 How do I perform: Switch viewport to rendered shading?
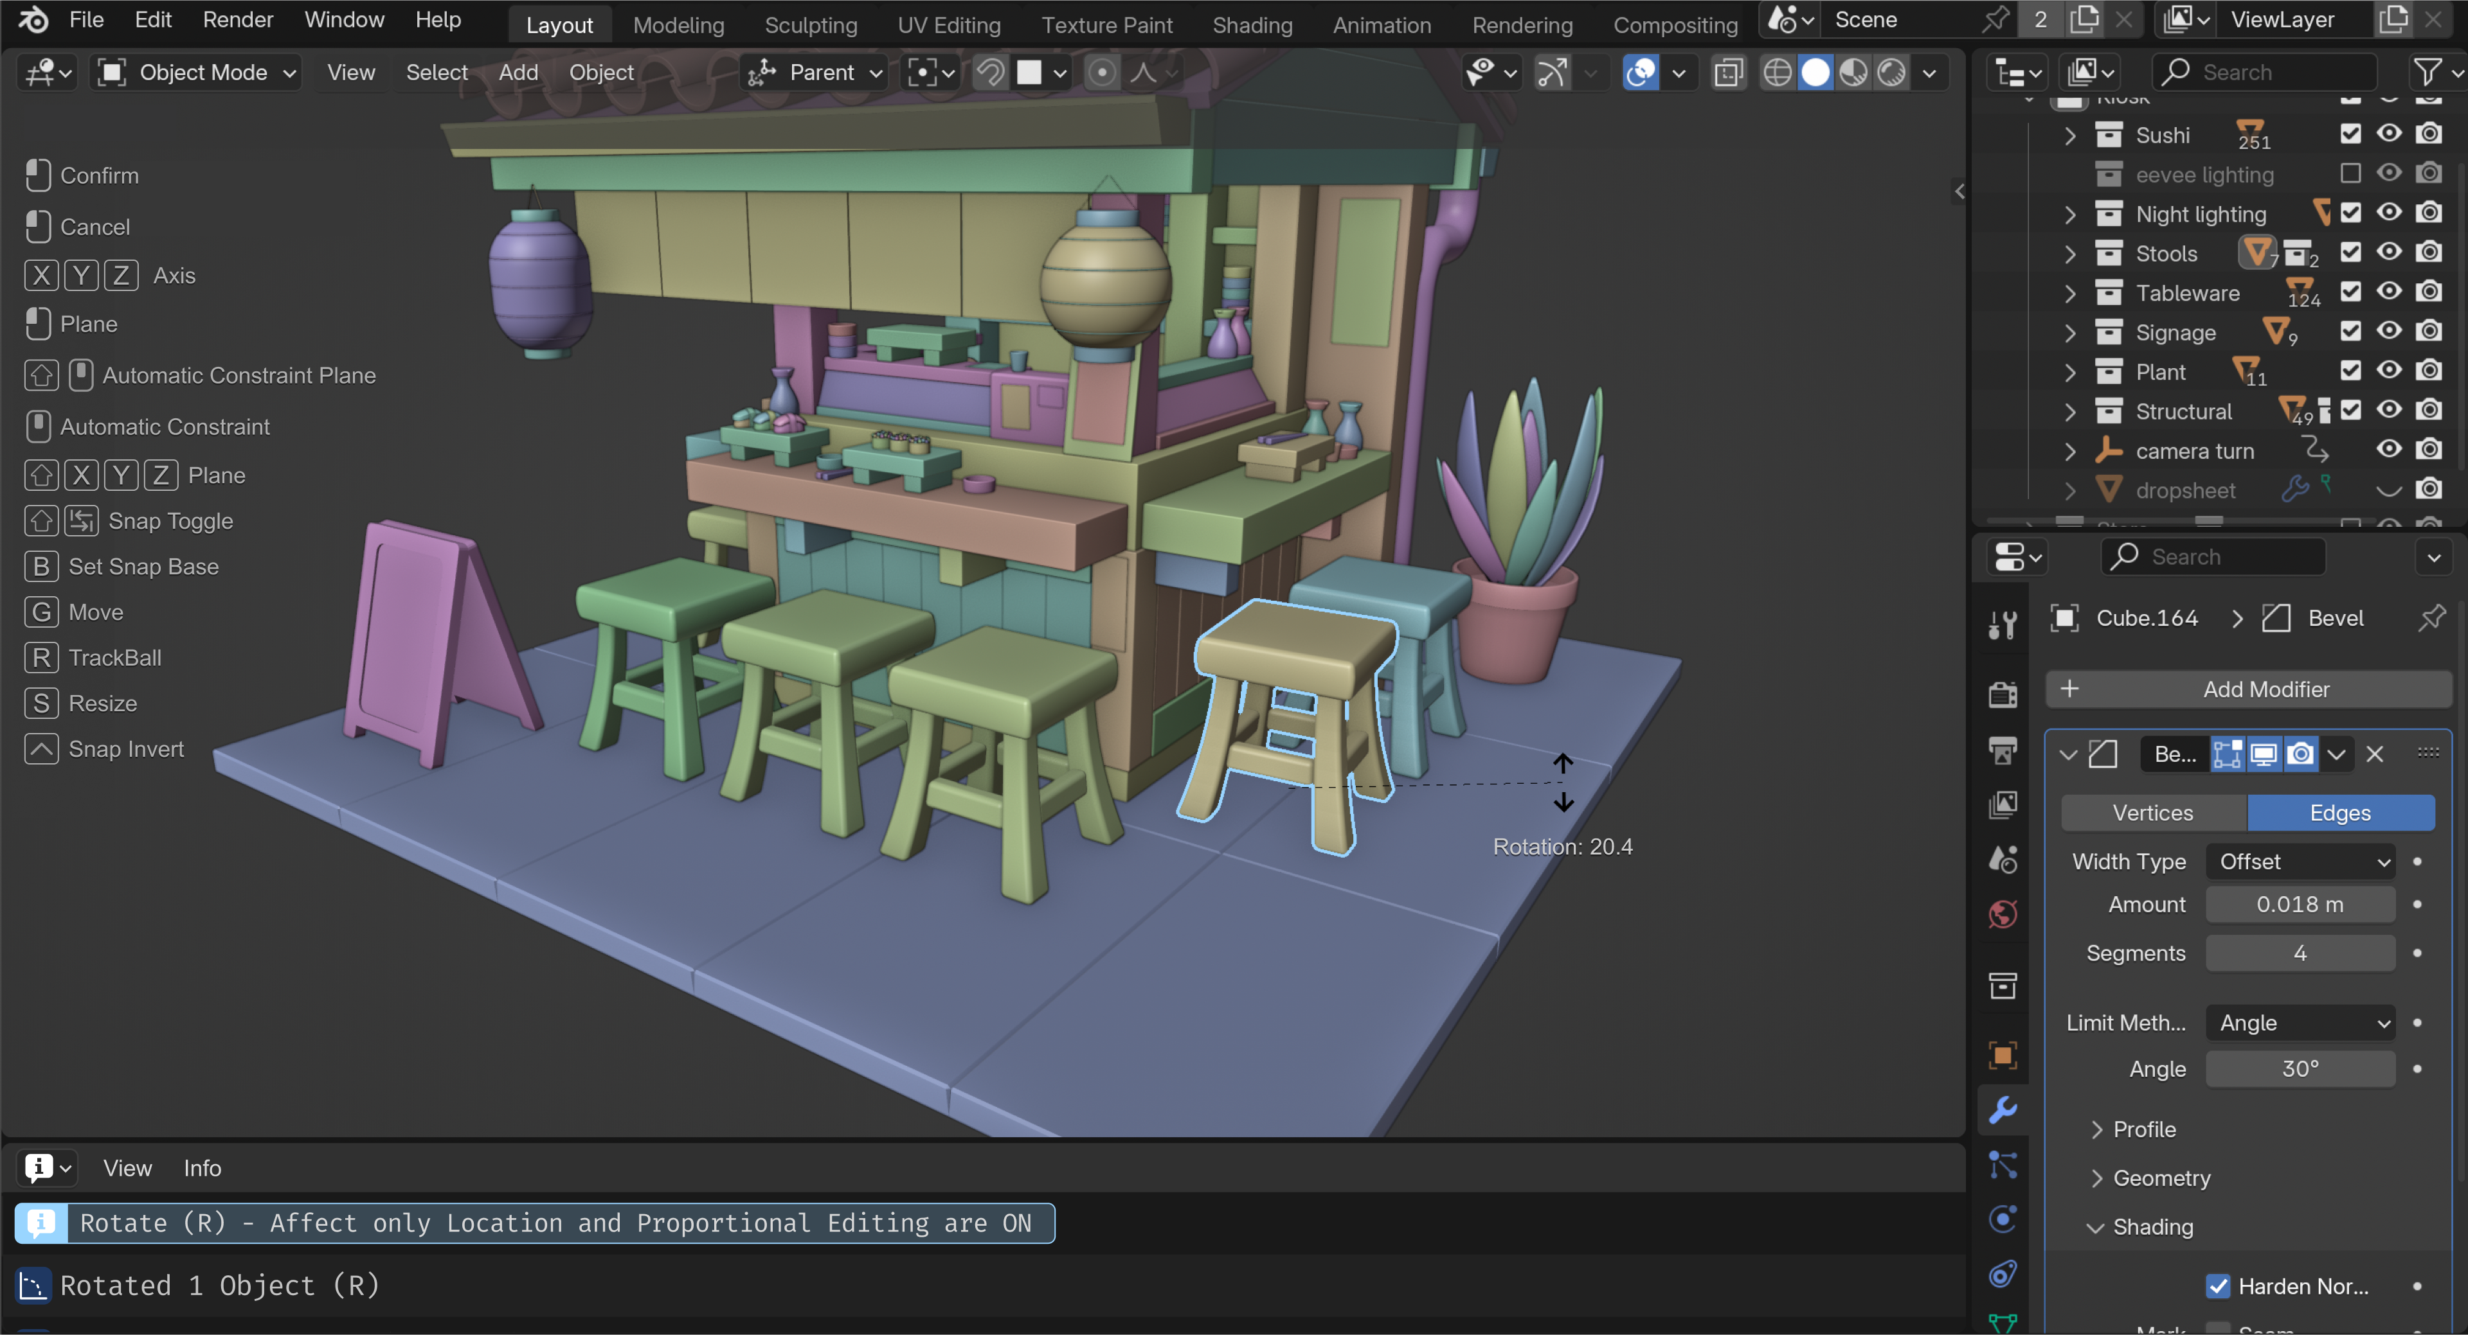pos(1891,73)
